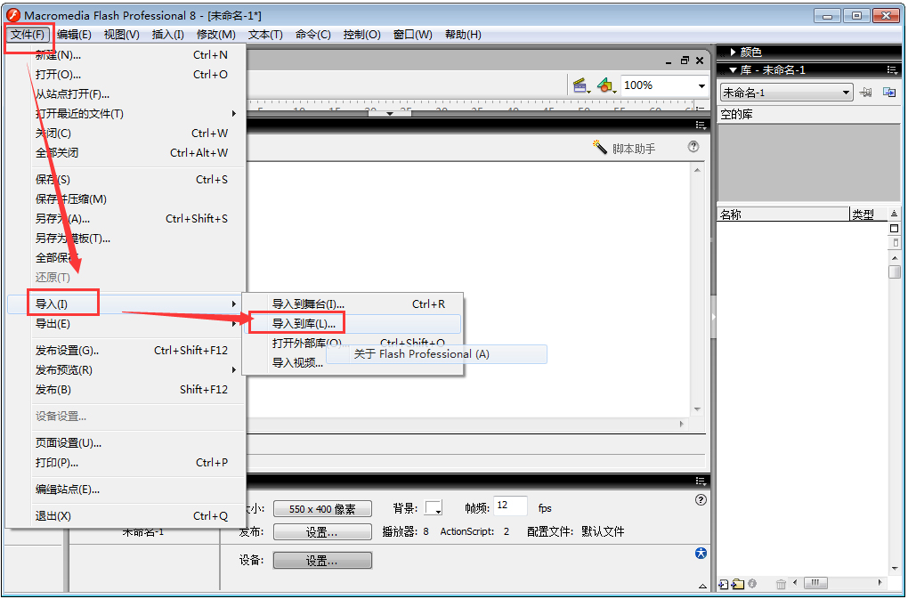908x599 pixels.
Task: Click the New Library Panel icon
Action: point(889,93)
